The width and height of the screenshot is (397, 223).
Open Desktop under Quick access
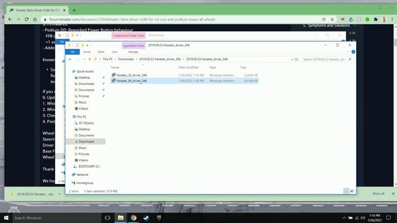coord(84,77)
